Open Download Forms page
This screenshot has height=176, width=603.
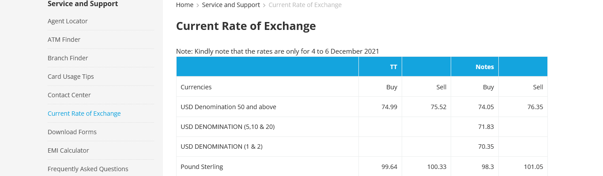click(72, 132)
